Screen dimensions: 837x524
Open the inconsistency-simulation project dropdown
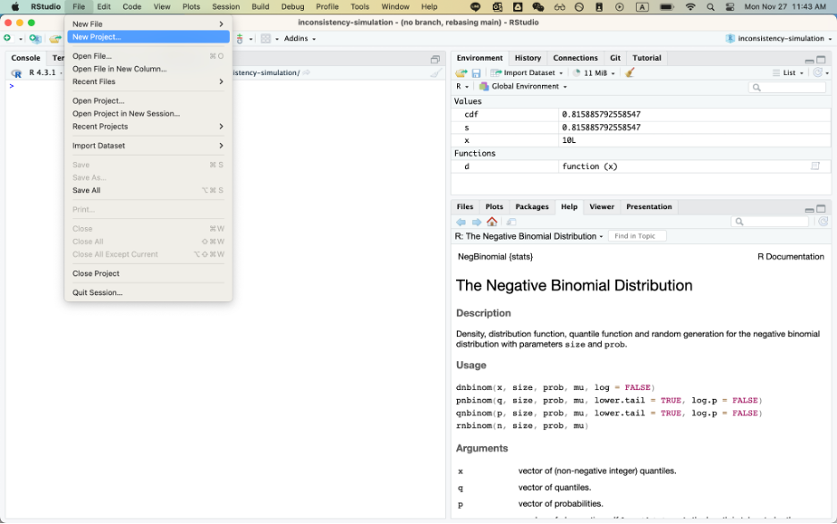coord(778,38)
